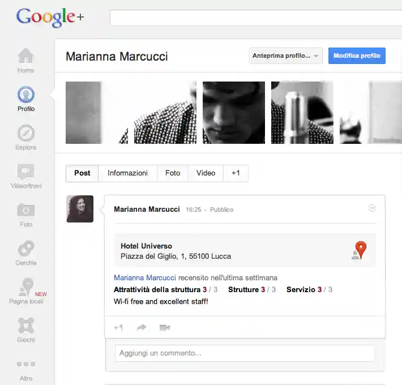Open the Hotel Universo place link
The width and height of the screenshot is (402, 385).
146,246
